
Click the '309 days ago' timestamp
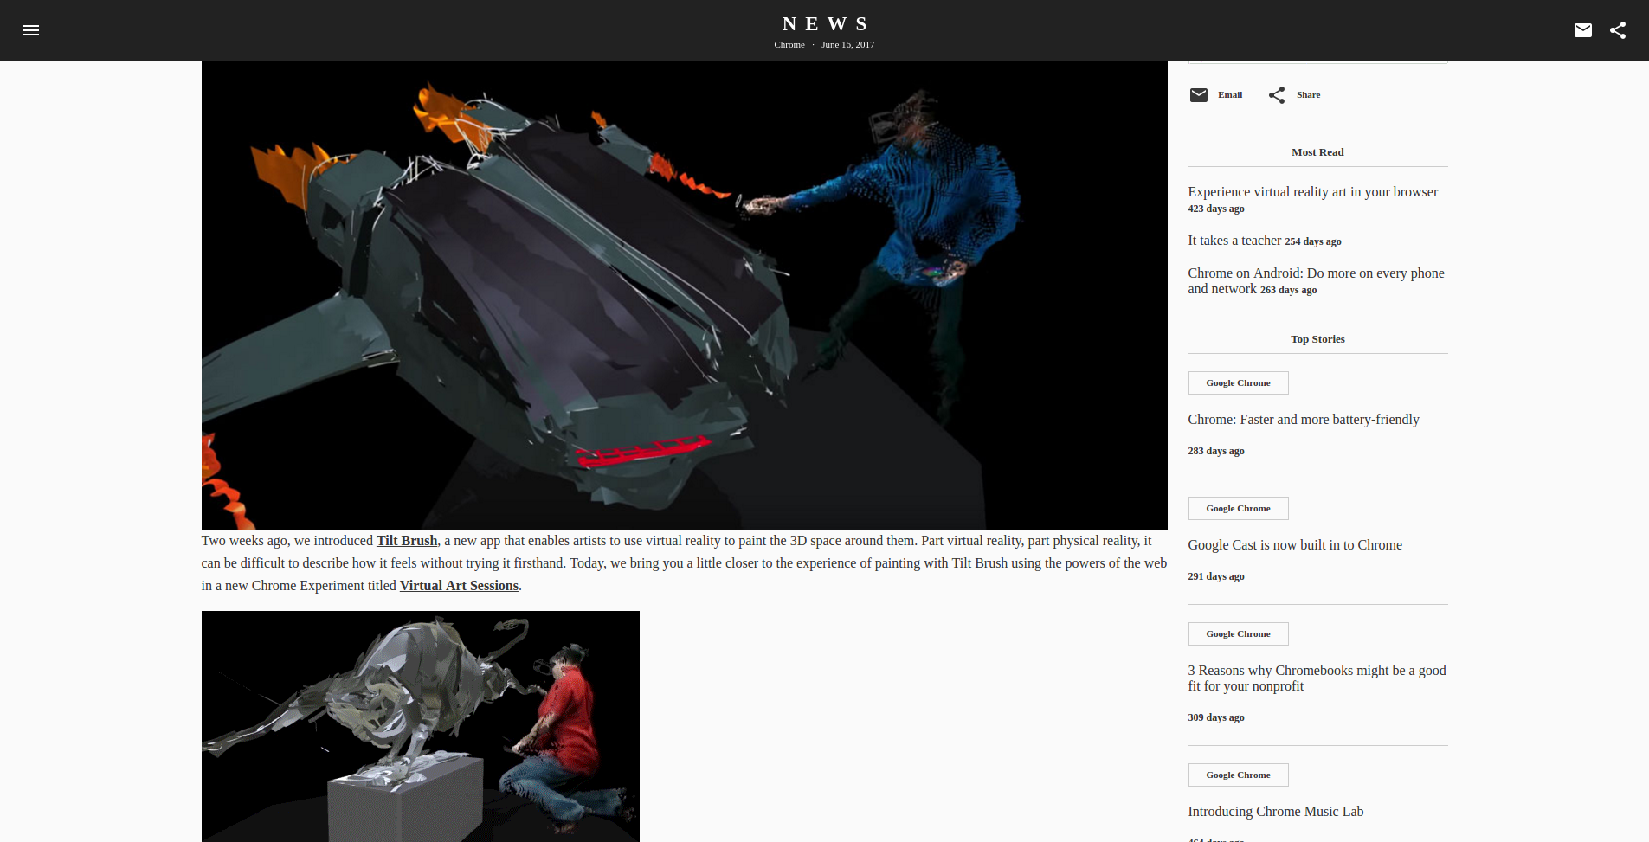(1216, 718)
